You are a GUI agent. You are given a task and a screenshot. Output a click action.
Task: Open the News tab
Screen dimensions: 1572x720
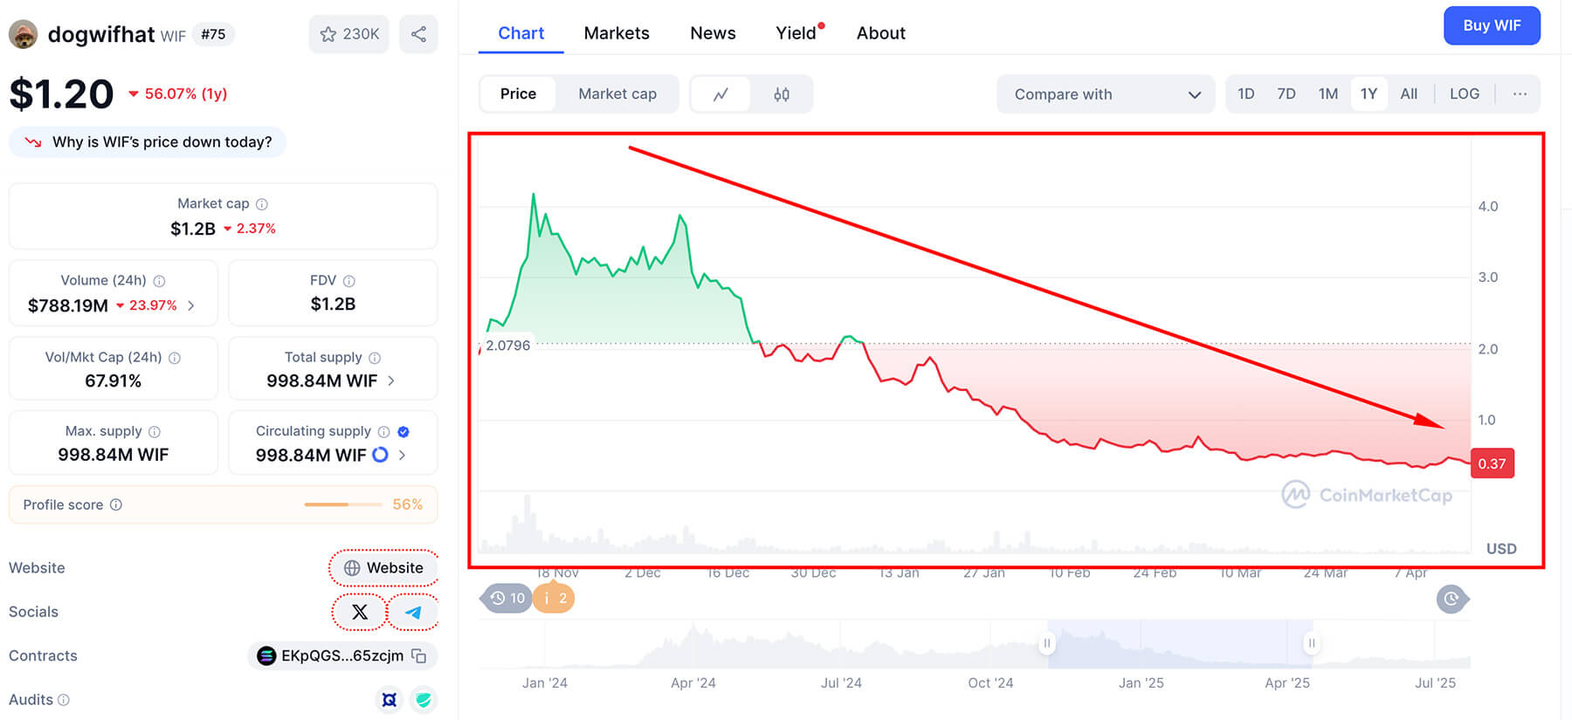pos(713,32)
